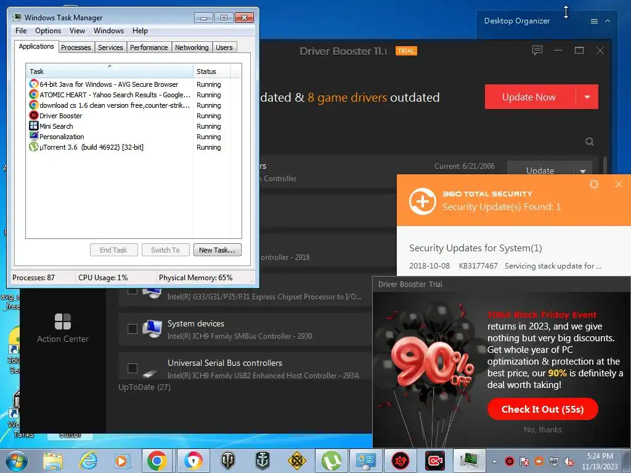Expand the UpToDate (27) section

[144, 387]
